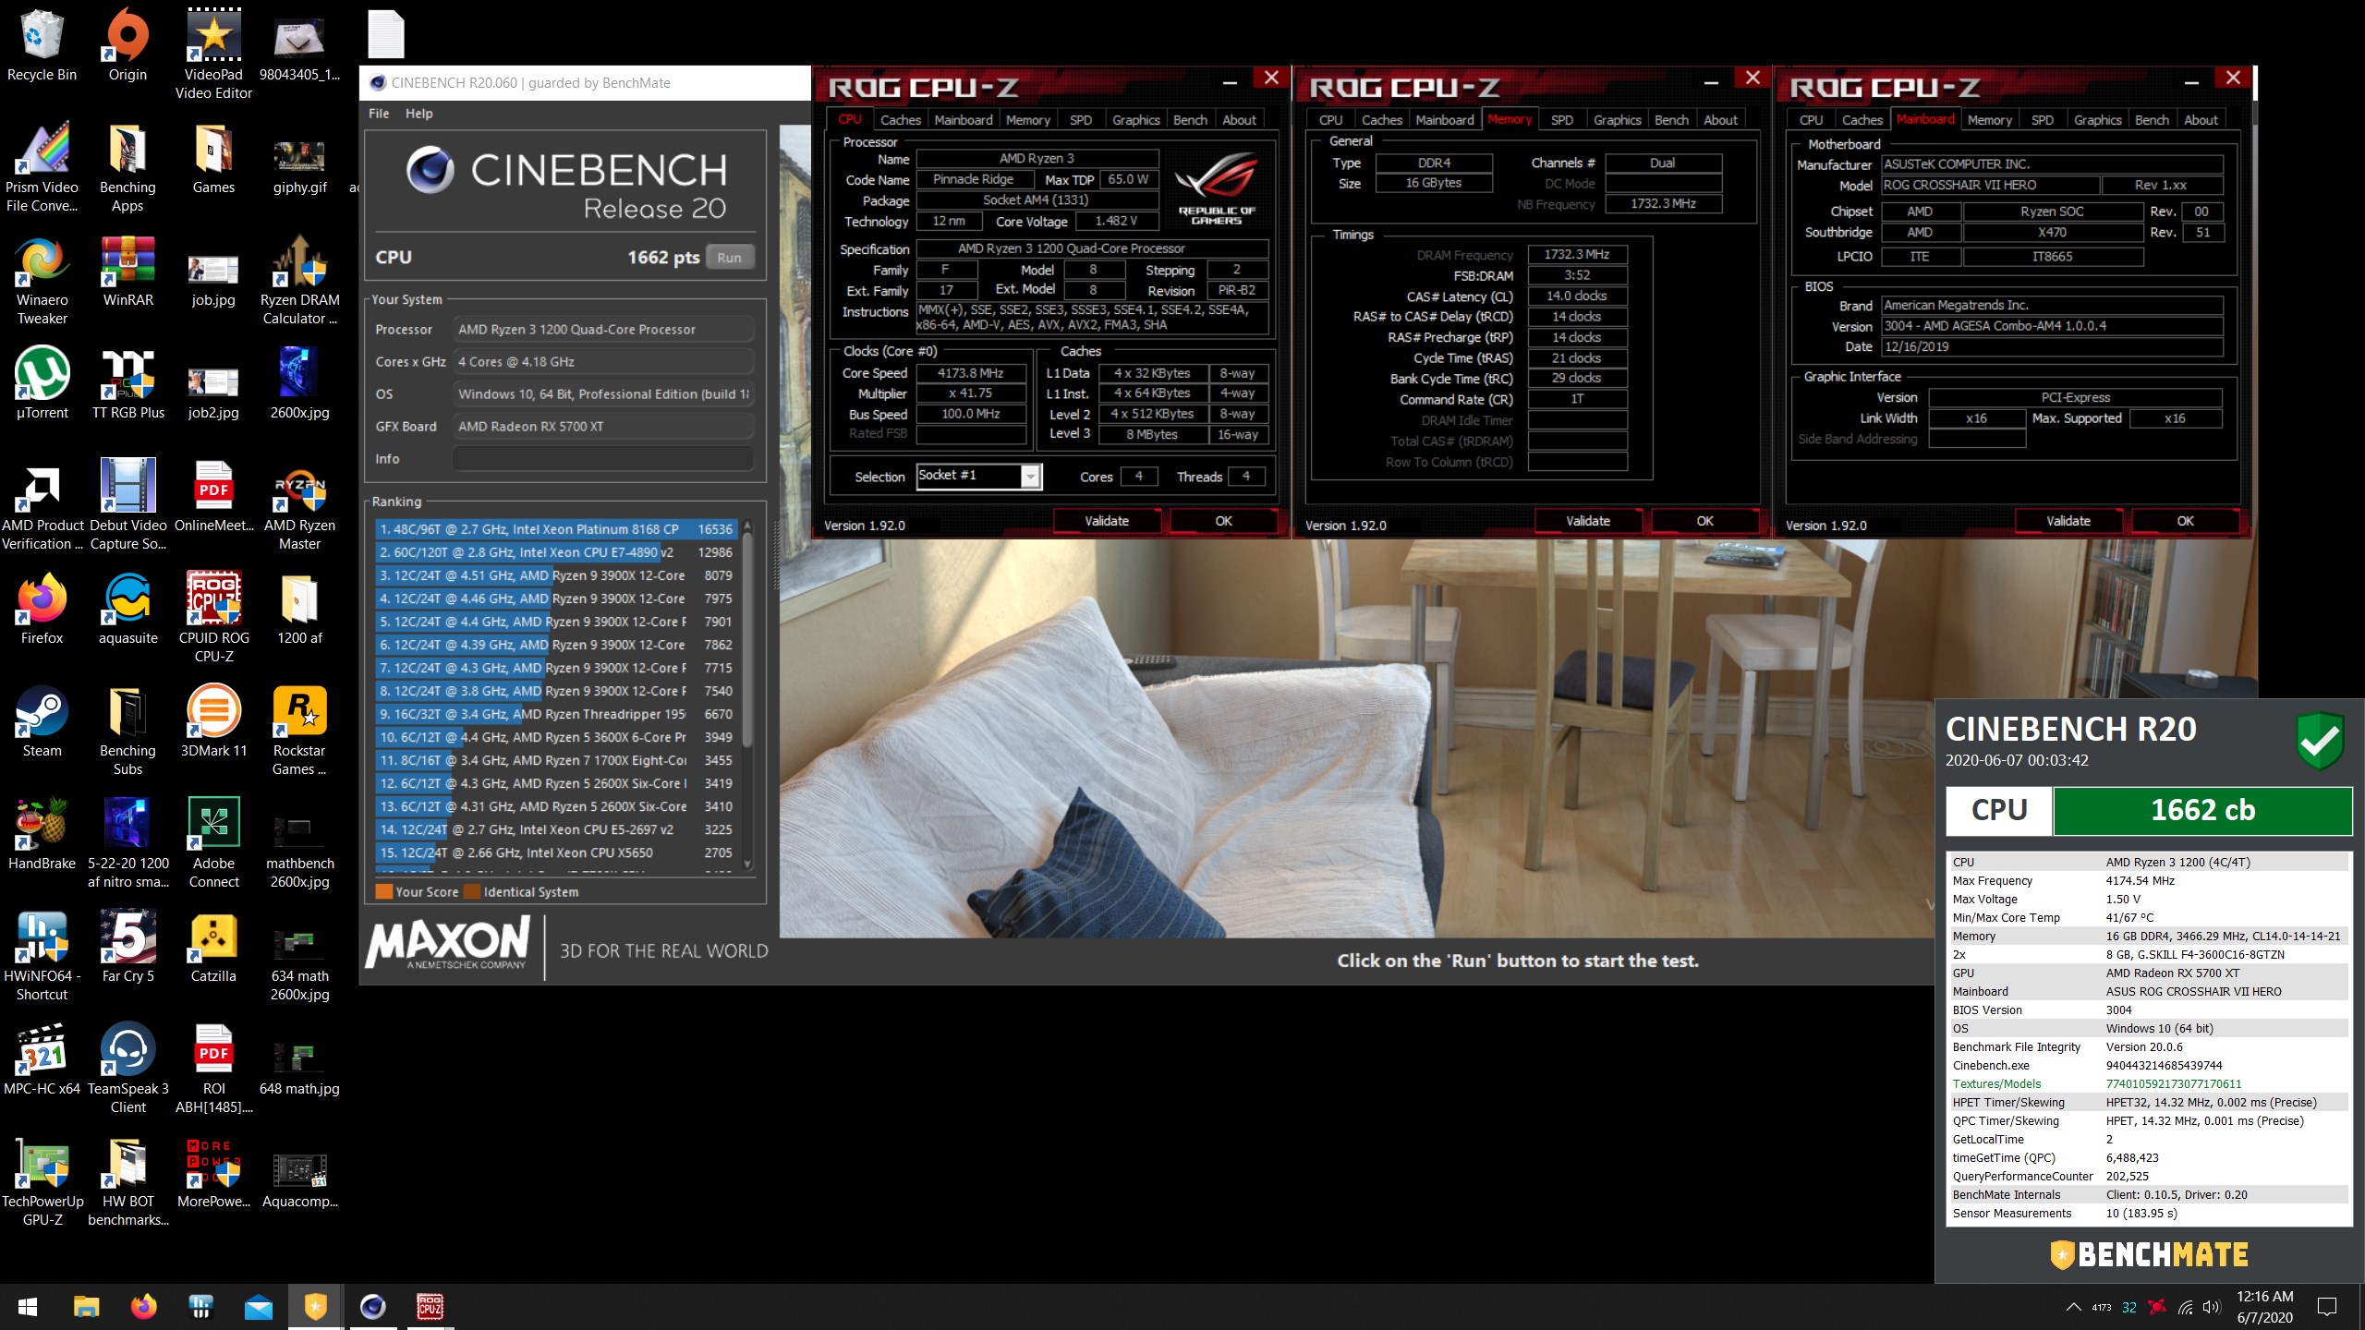Click the 1662 cb score bar
The width and height of the screenshot is (2365, 1330).
pyautogui.click(x=2202, y=810)
